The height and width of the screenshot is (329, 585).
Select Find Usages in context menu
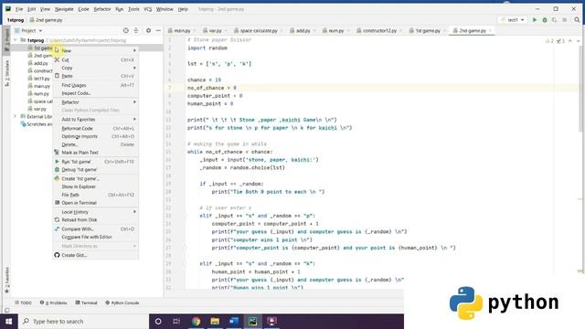tap(96, 85)
